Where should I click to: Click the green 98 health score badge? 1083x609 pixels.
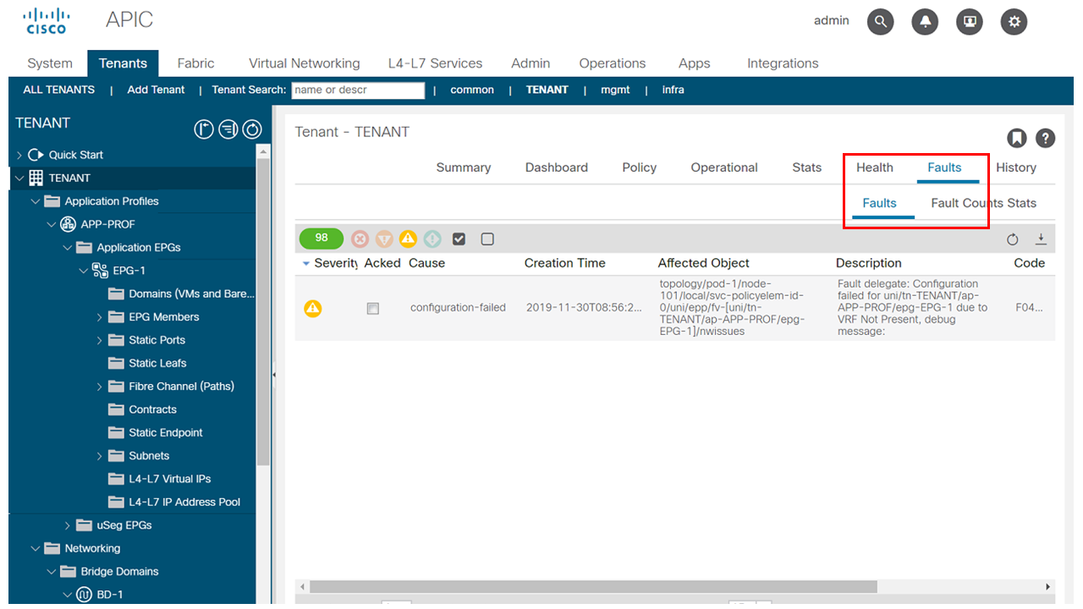322,239
